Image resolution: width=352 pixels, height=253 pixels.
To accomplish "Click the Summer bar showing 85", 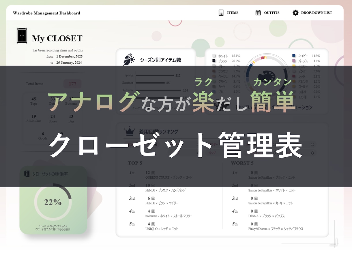I will coord(150,83).
